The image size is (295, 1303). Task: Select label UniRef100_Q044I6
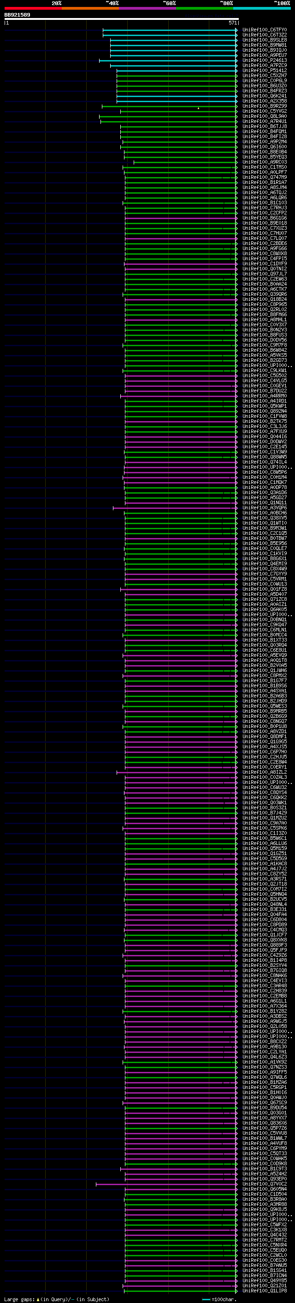click(265, 436)
